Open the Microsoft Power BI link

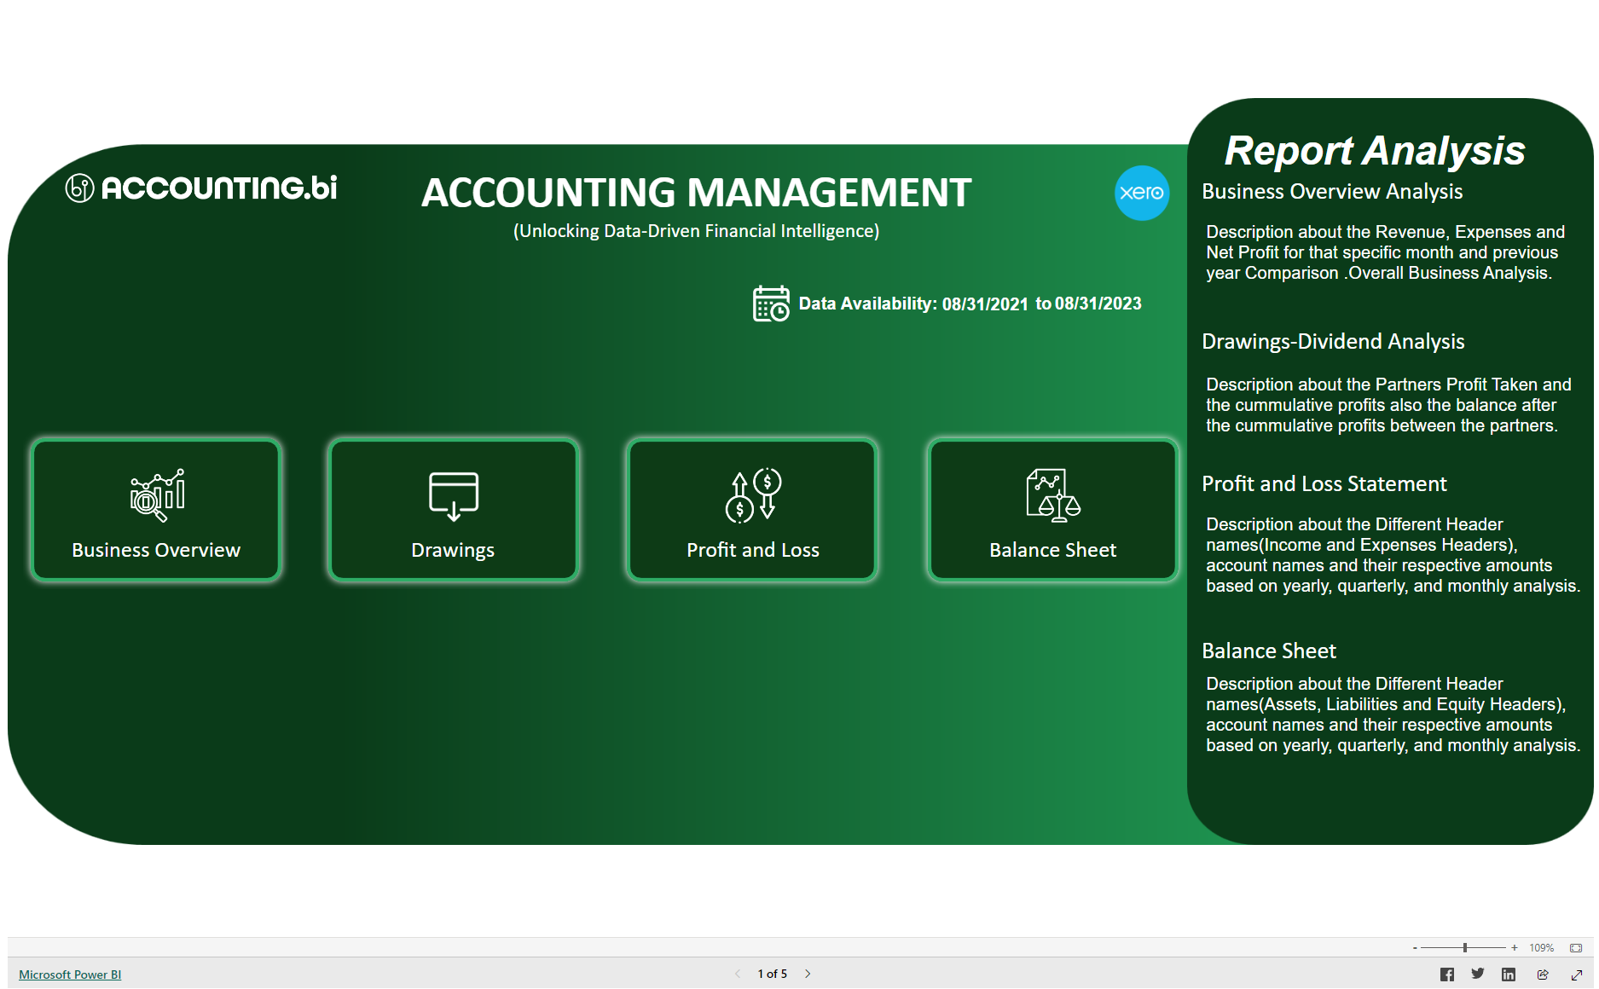click(x=69, y=975)
